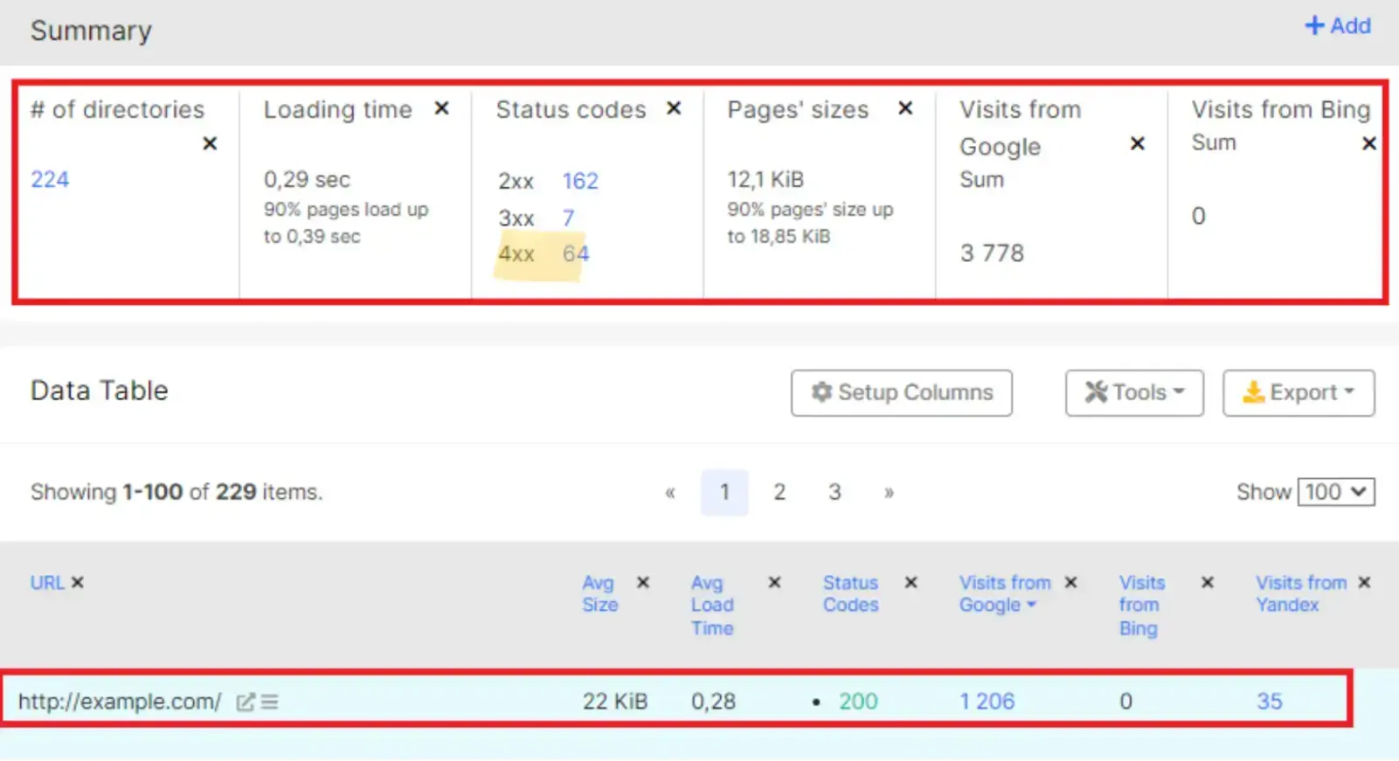Screen dimensions: 1399x761
Task: Dismiss the Visits from Bing Sum widget
Action: tap(1369, 143)
